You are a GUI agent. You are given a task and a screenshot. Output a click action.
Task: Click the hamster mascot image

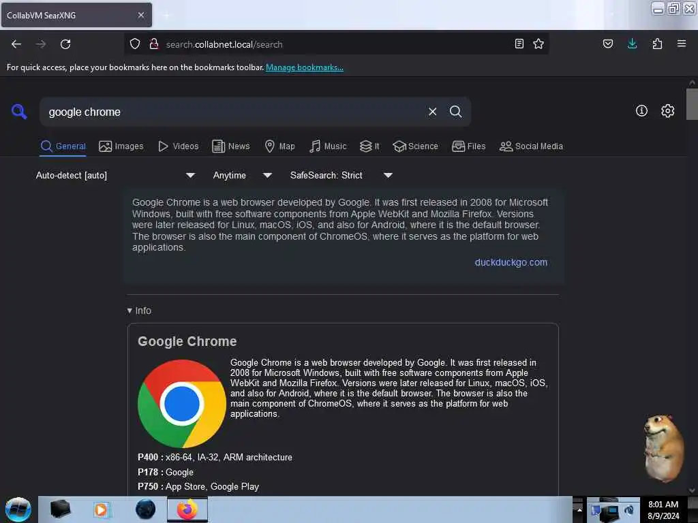[664, 448]
